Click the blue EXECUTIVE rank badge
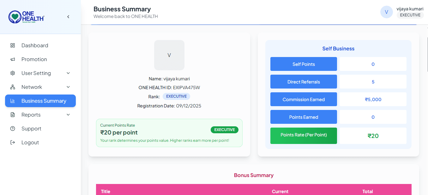This screenshot has width=428, height=195. point(177,96)
